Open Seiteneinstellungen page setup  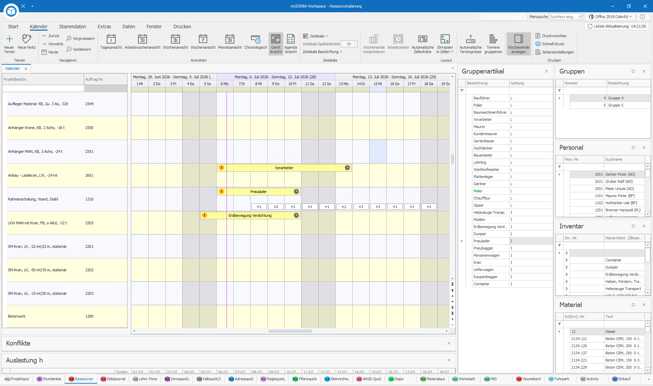point(555,52)
